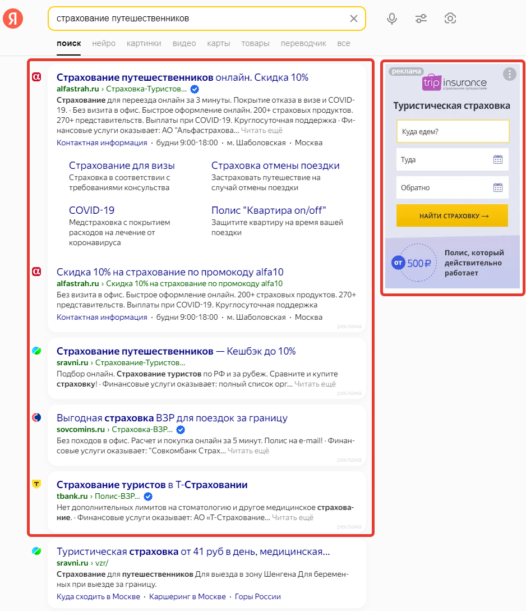Expand Читать ещё in sravni.ru ad
Viewport: 526px width, 611px height.
(315, 384)
